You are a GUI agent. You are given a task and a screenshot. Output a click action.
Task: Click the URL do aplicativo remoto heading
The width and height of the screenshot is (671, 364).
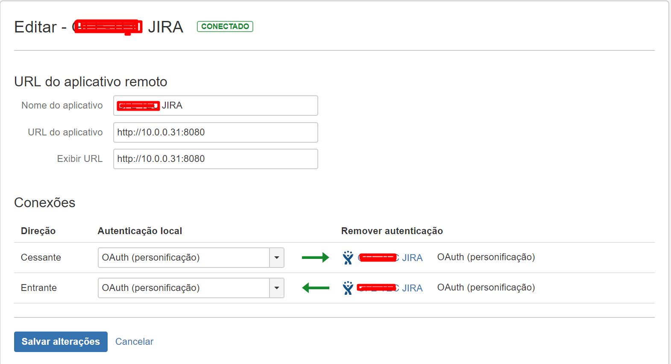coord(91,82)
